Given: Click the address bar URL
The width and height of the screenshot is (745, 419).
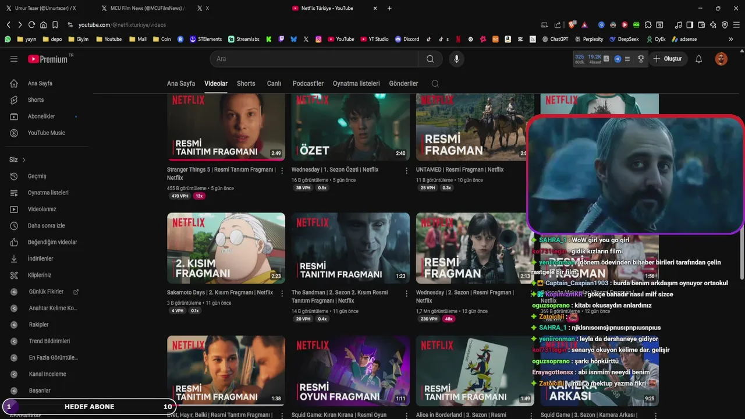Looking at the screenshot, I should pyautogui.click(x=122, y=25).
